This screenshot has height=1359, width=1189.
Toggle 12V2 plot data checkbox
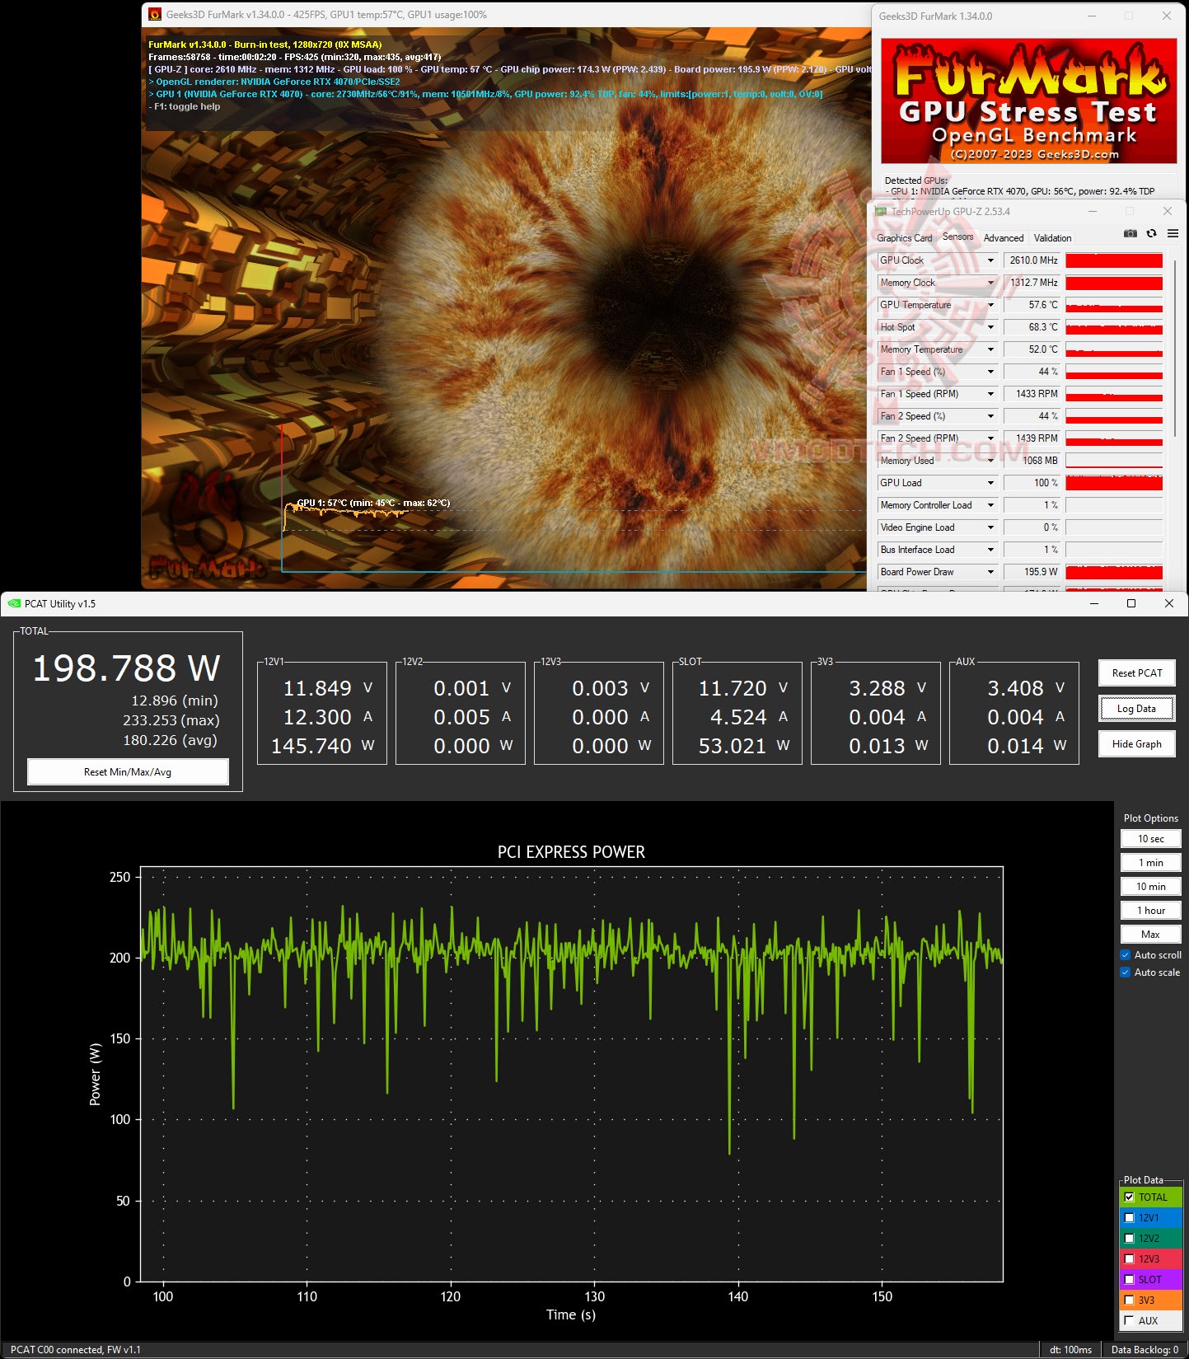click(x=1129, y=1239)
